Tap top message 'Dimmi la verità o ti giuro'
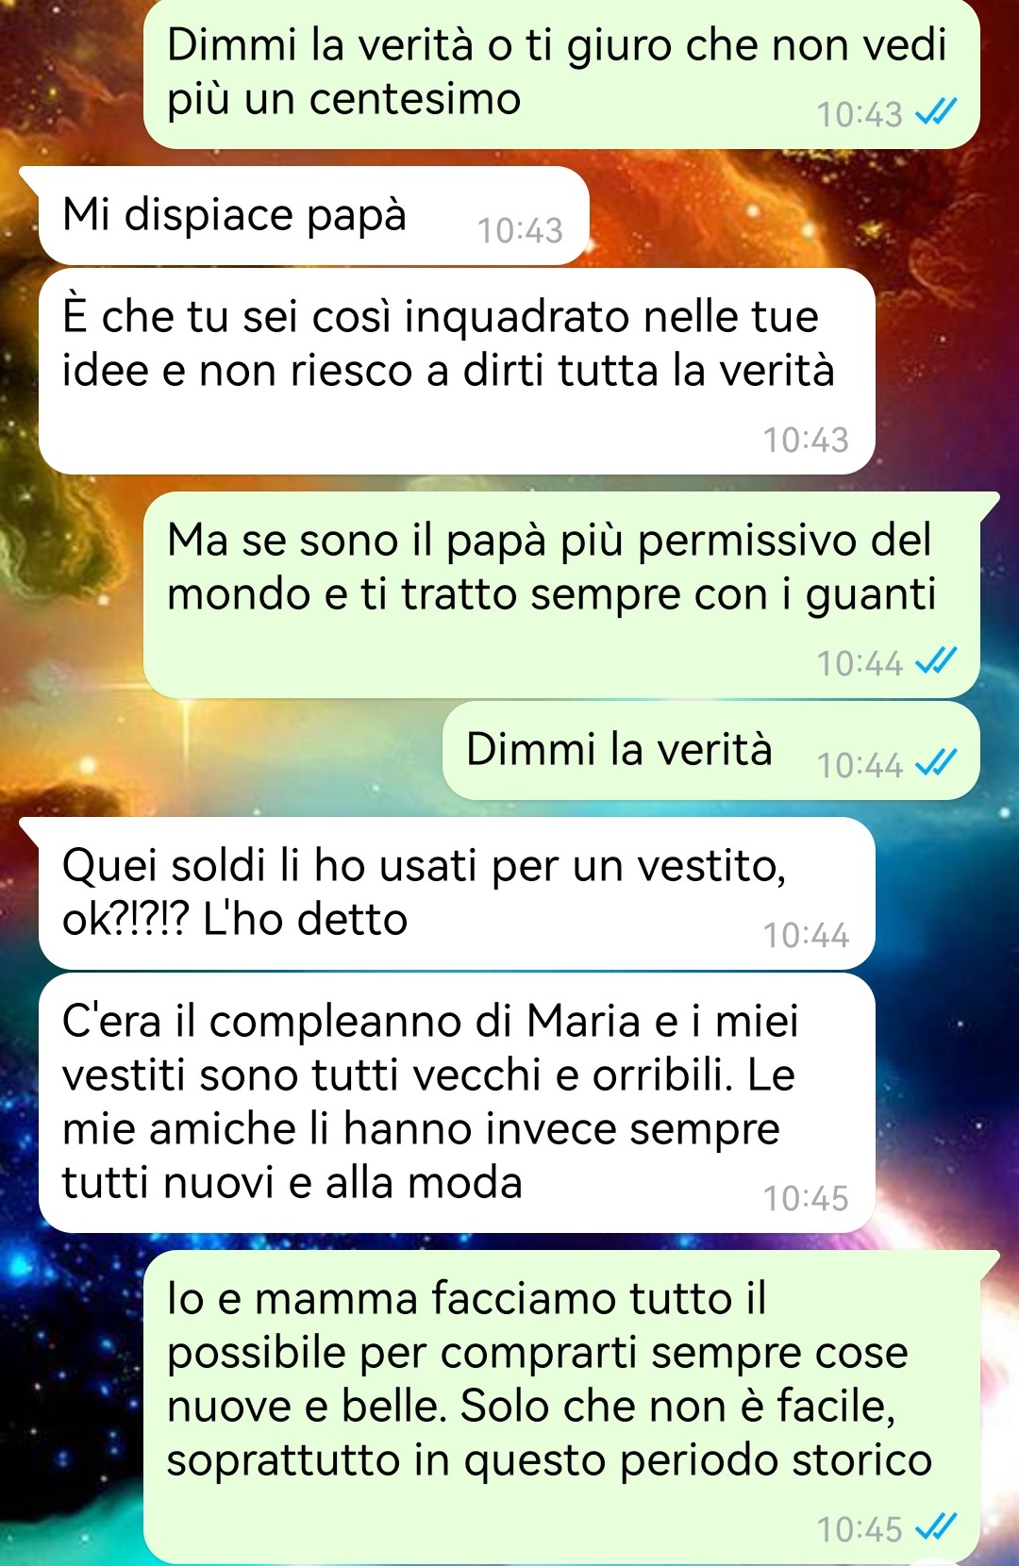The image size is (1019, 1566). [561, 74]
